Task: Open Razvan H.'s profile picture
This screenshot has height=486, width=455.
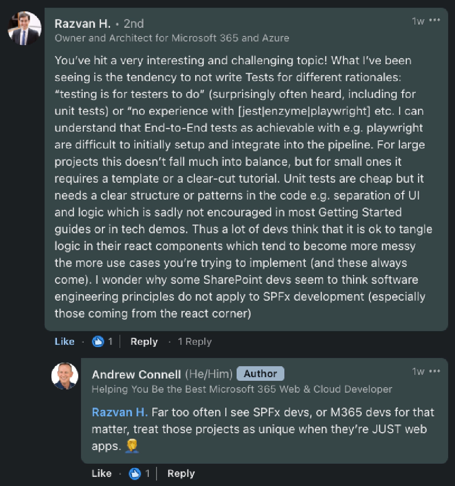Action: 25,28
